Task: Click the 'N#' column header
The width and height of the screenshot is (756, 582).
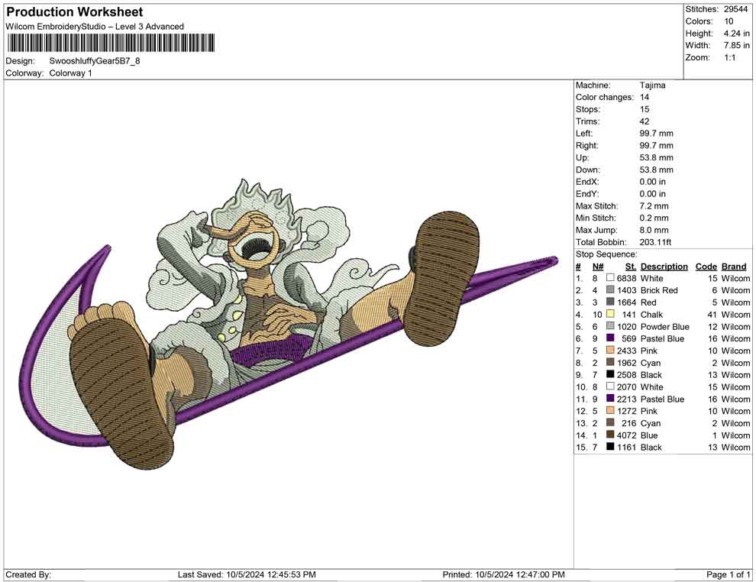Action: point(598,267)
